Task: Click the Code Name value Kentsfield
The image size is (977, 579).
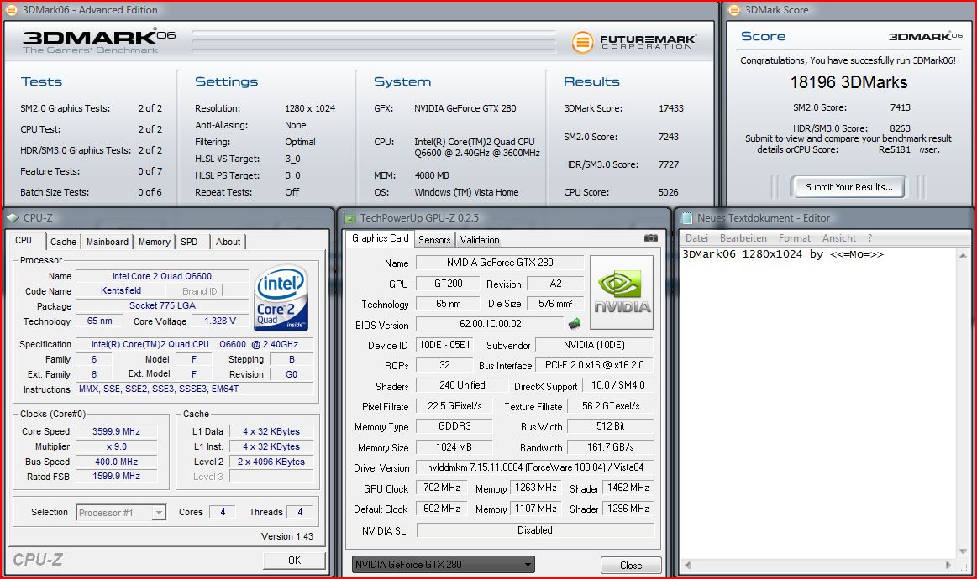Action: 121,290
